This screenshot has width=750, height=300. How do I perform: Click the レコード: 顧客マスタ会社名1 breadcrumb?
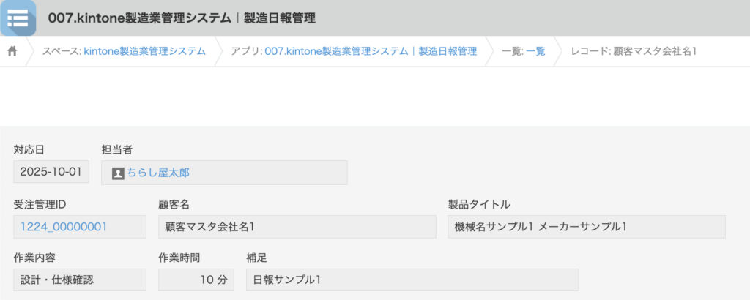[634, 51]
